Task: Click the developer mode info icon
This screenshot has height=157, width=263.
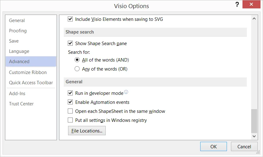Action: pos(126,92)
